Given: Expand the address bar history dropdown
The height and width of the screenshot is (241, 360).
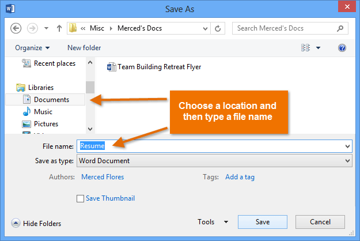Looking at the screenshot, I should pos(205,28).
